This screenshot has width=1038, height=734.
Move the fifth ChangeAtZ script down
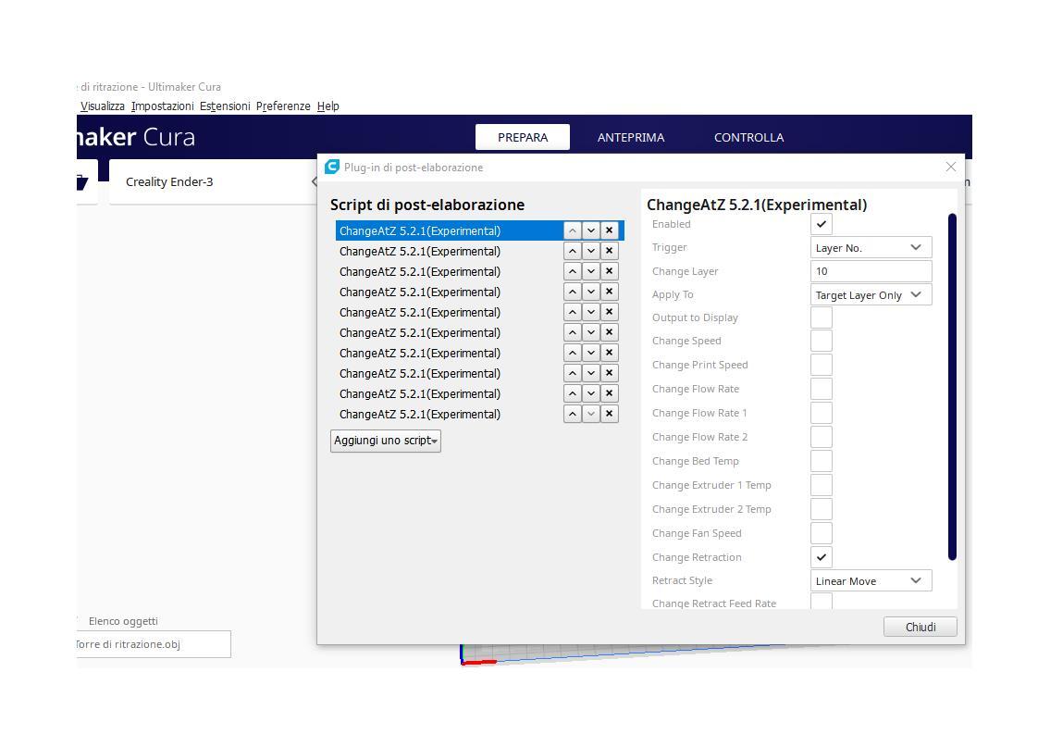click(590, 312)
